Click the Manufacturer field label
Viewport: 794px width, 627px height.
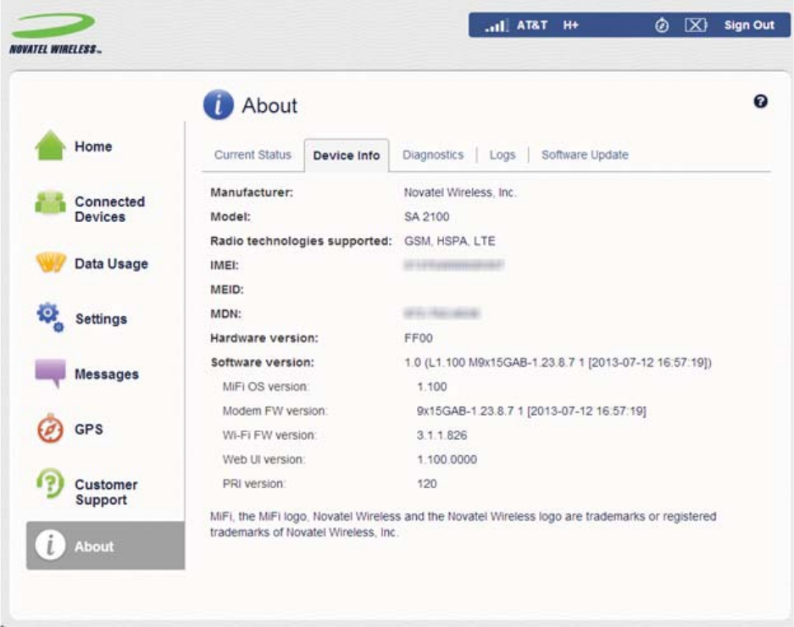pos(252,192)
